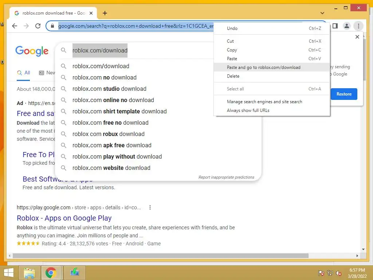Open the side panel icon in toolbar
Image resolution: width=373 pixels, height=280 pixels.
tap(335, 26)
